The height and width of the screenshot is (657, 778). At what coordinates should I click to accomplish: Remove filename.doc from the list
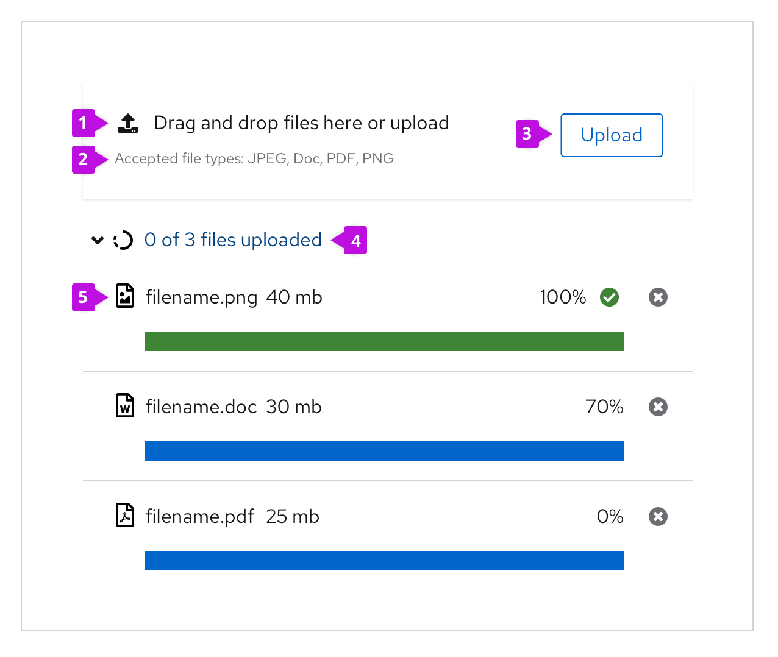[658, 407]
